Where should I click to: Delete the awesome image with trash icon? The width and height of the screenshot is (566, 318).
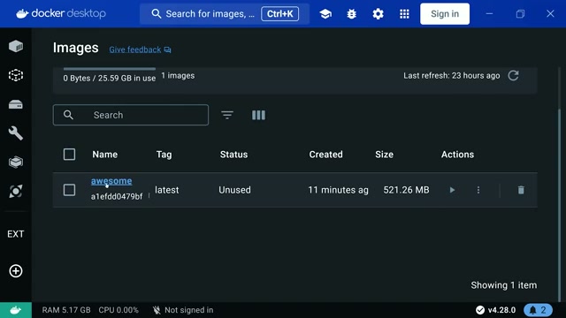click(521, 190)
